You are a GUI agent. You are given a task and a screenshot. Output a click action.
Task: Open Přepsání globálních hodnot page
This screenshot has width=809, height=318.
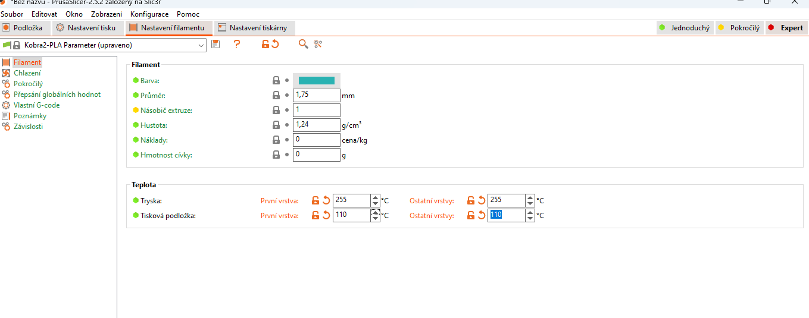(57, 95)
